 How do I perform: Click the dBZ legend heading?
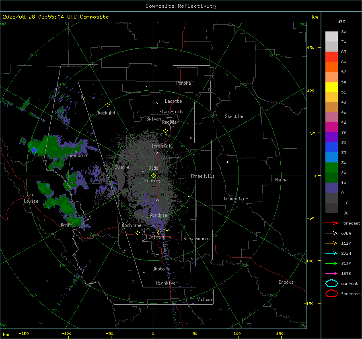341,21
